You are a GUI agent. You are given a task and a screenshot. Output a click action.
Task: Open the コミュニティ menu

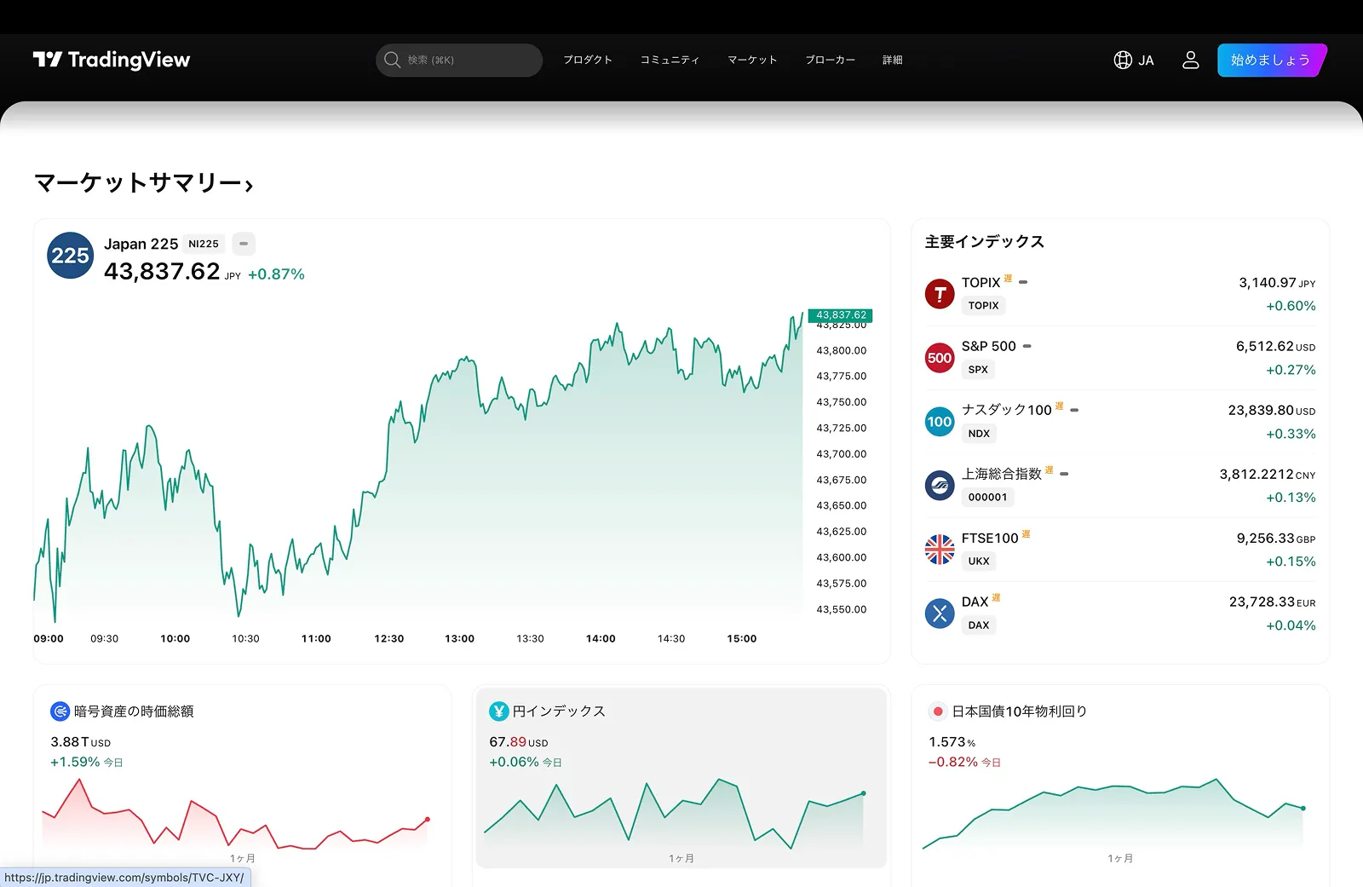(670, 60)
